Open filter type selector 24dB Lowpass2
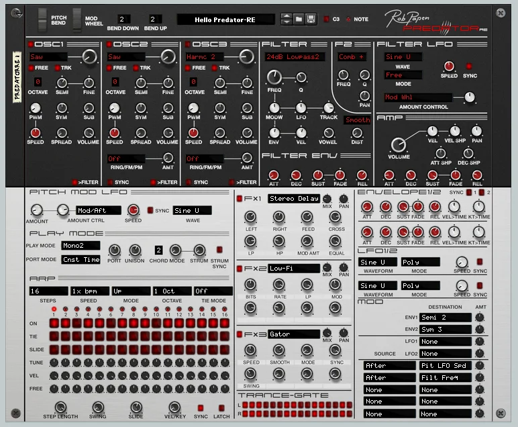Viewport: 518px width, 427px height. coord(295,57)
